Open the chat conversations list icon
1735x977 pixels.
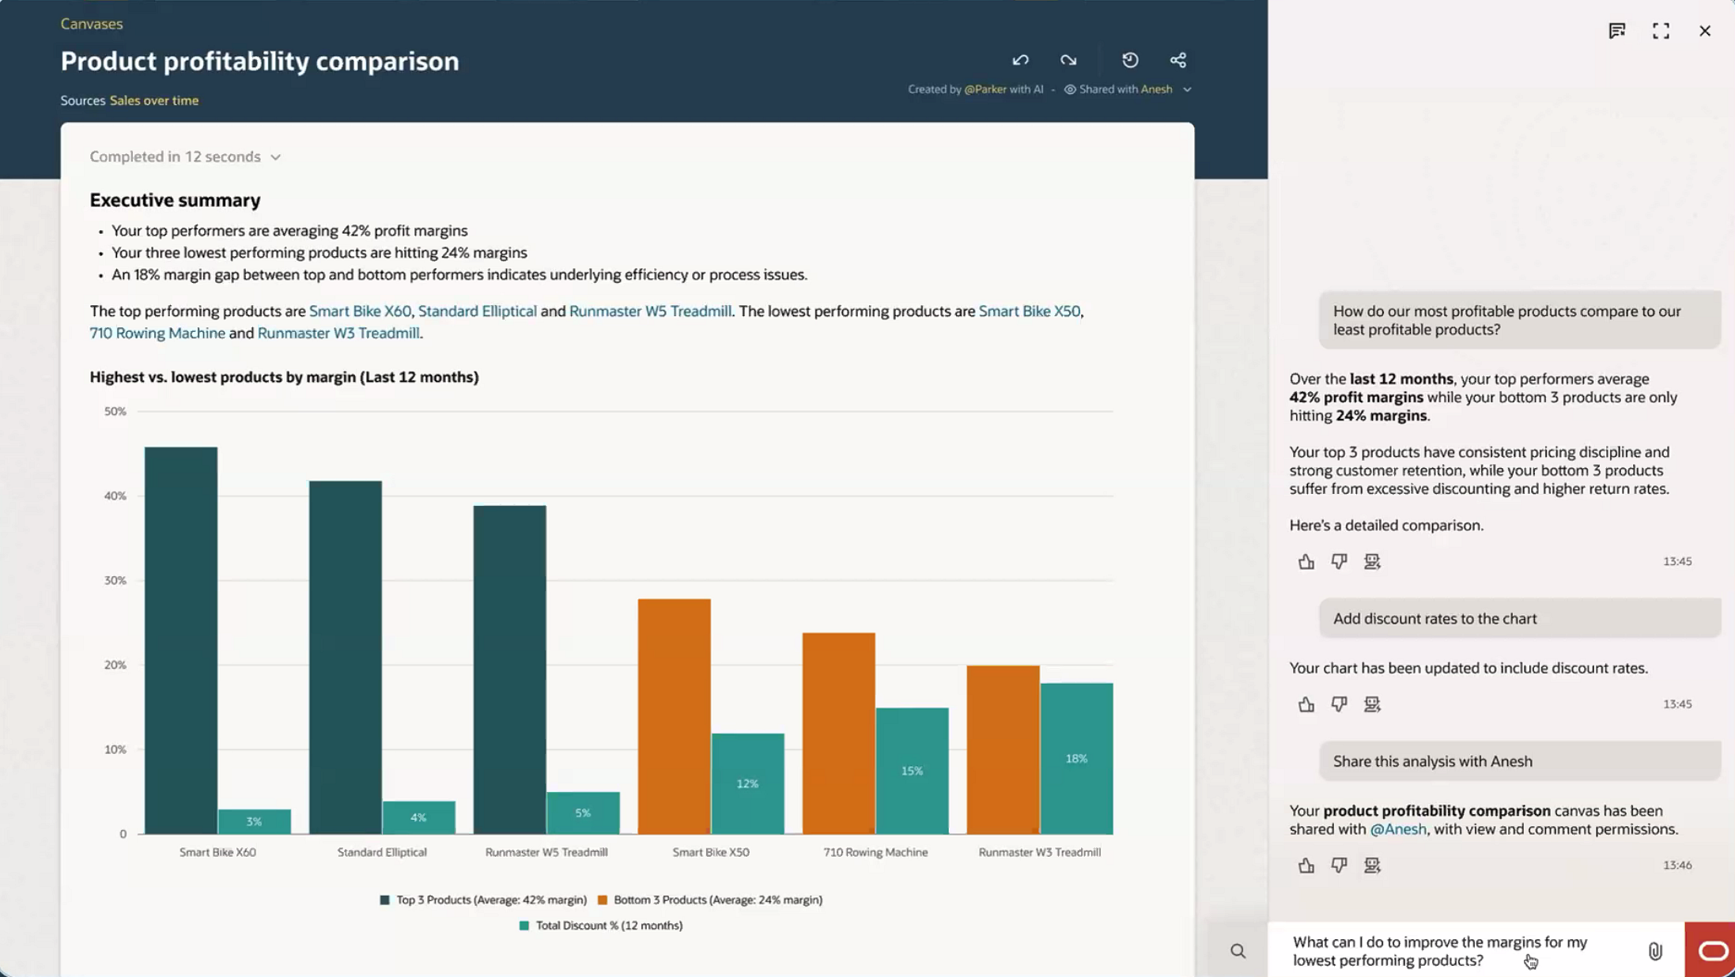[x=1616, y=31]
